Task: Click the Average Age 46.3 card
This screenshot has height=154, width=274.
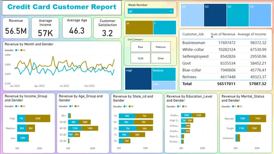Action: pyautogui.click(x=77, y=27)
